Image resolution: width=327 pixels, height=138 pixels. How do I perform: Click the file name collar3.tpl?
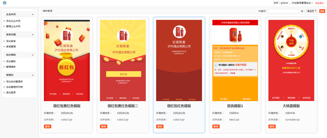tap(179, 120)
